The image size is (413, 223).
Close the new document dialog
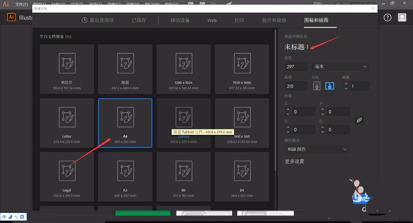[373, 8]
